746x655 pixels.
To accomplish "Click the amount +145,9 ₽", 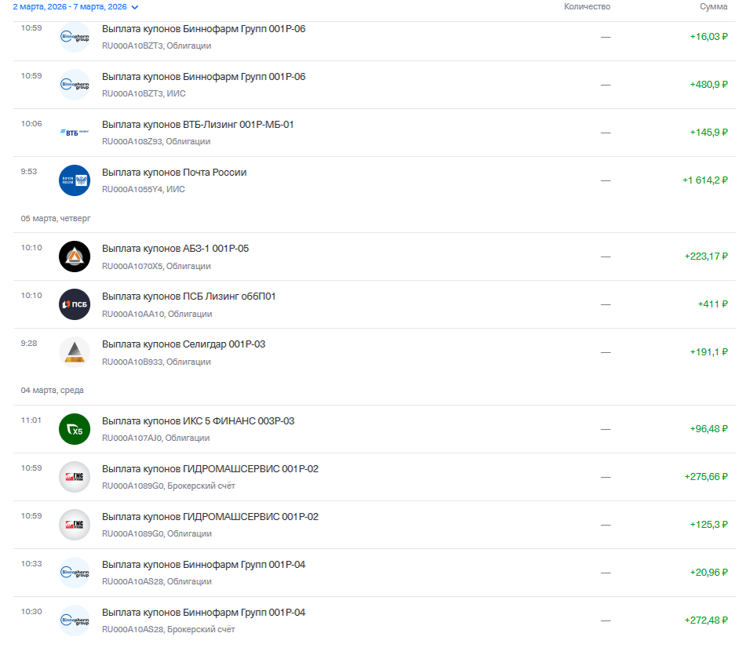I will click(x=709, y=133).
